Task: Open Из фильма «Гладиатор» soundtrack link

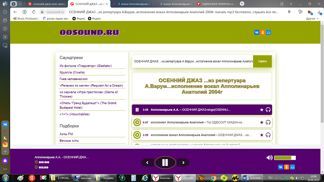Action: point(86,66)
